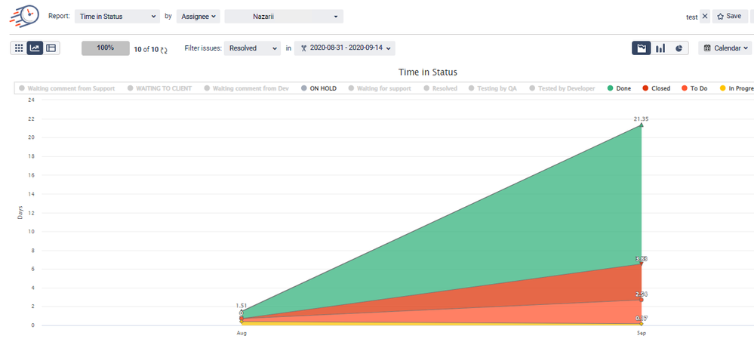The width and height of the screenshot is (754, 339).
Task: Toggle the Done series in legend
Action: [x=620, y=88]
